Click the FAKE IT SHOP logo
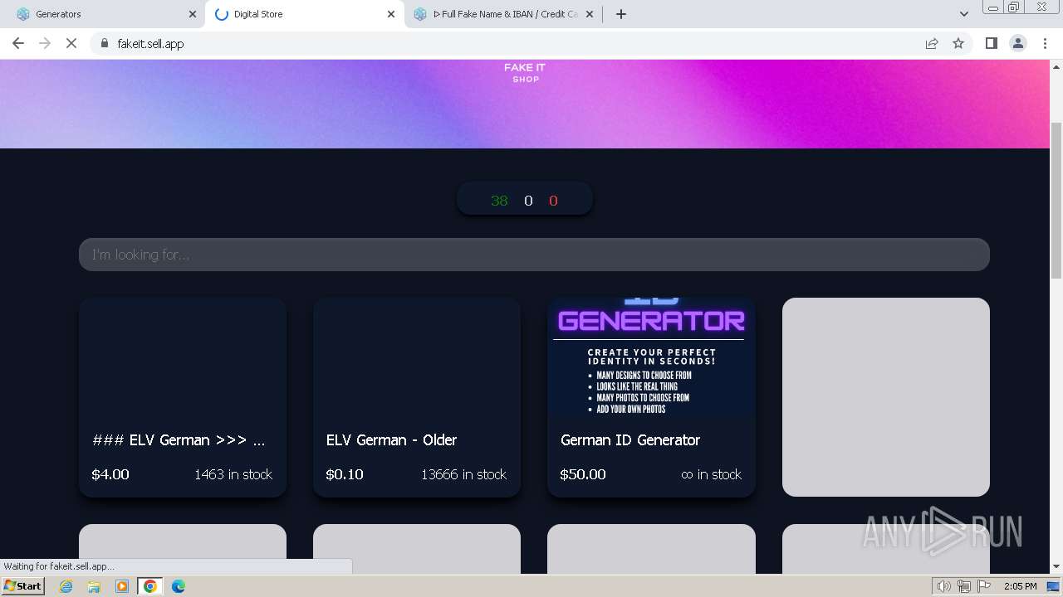This screenshot has height=597, width=1063. tap(525, 73)
